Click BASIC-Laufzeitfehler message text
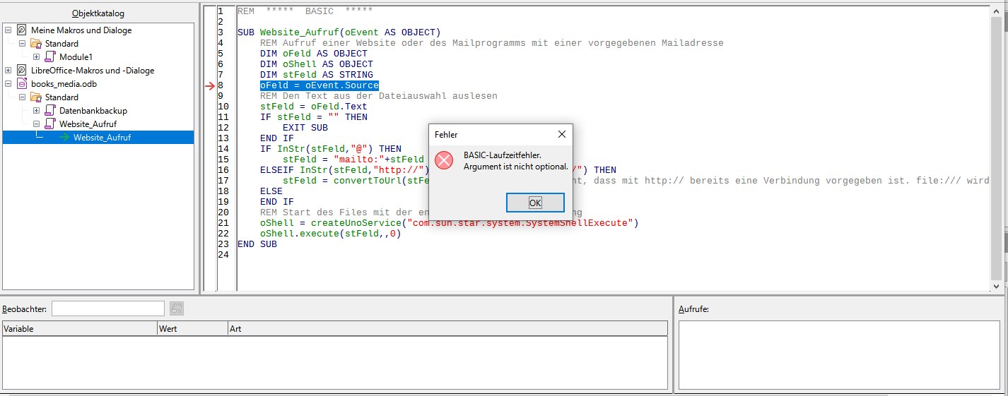Screen dimensions: 1008x396 503,155
